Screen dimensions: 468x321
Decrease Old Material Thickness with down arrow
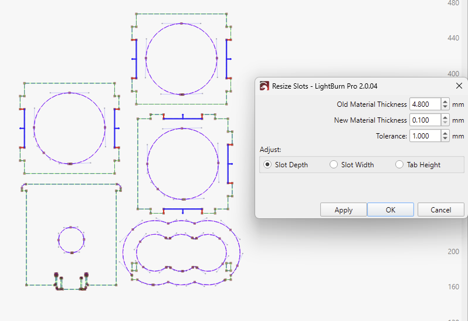click(x=445, y=107)
